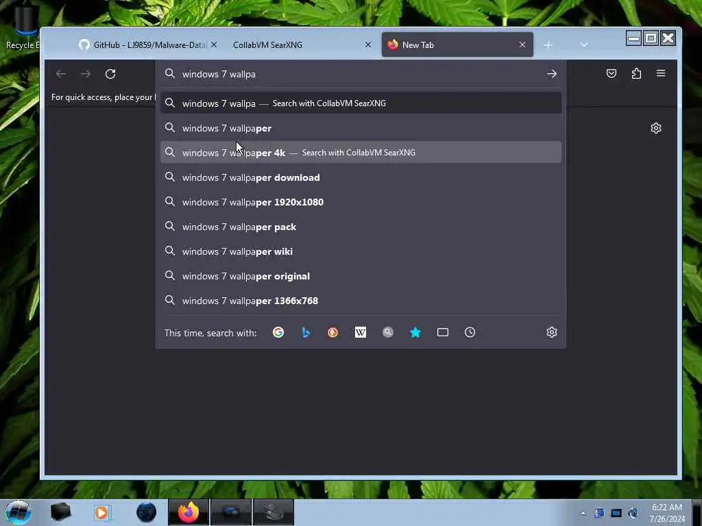Go back one page
Viewport: 702px width, 526px height.
(x=61, y=74)
